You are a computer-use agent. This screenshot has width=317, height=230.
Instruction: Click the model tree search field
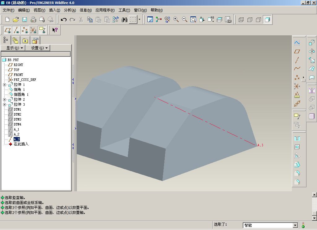36,54
